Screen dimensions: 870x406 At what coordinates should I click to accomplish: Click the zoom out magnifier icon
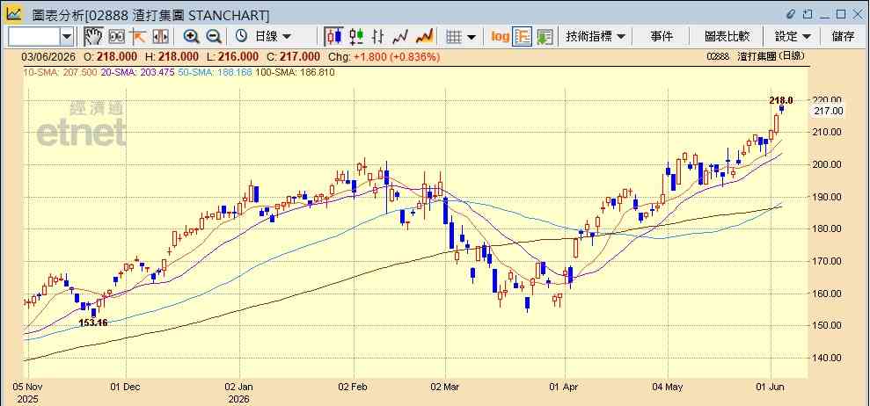click(x=214, y=37)
